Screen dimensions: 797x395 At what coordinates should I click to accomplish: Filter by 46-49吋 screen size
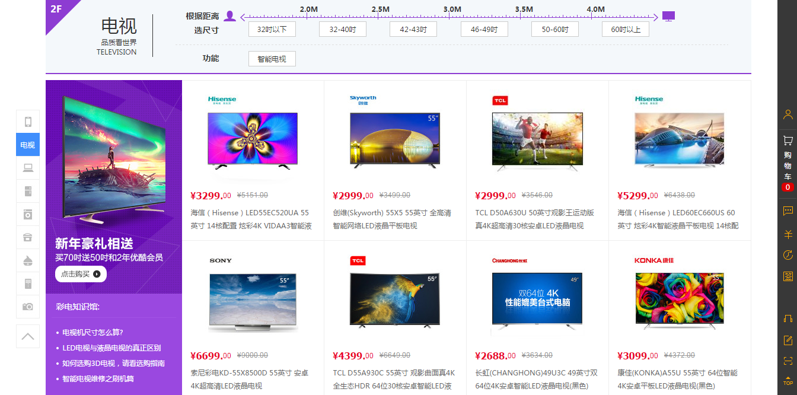484,29
